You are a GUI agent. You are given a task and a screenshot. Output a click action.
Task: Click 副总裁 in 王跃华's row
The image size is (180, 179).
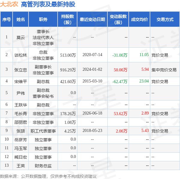(43, 105)
